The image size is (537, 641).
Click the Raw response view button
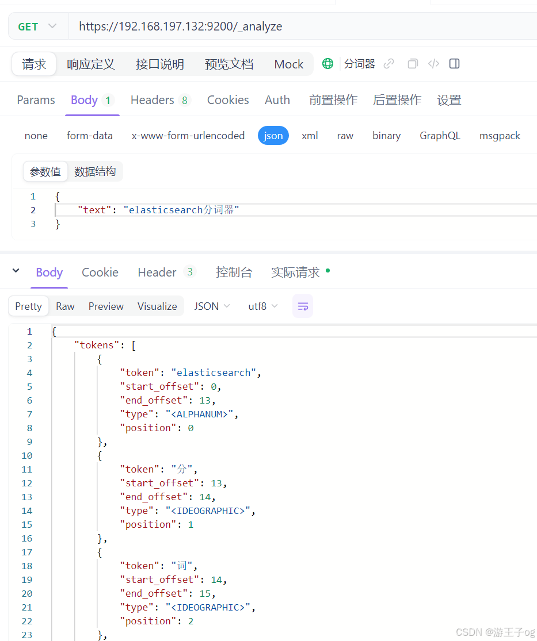coord(65,306)
